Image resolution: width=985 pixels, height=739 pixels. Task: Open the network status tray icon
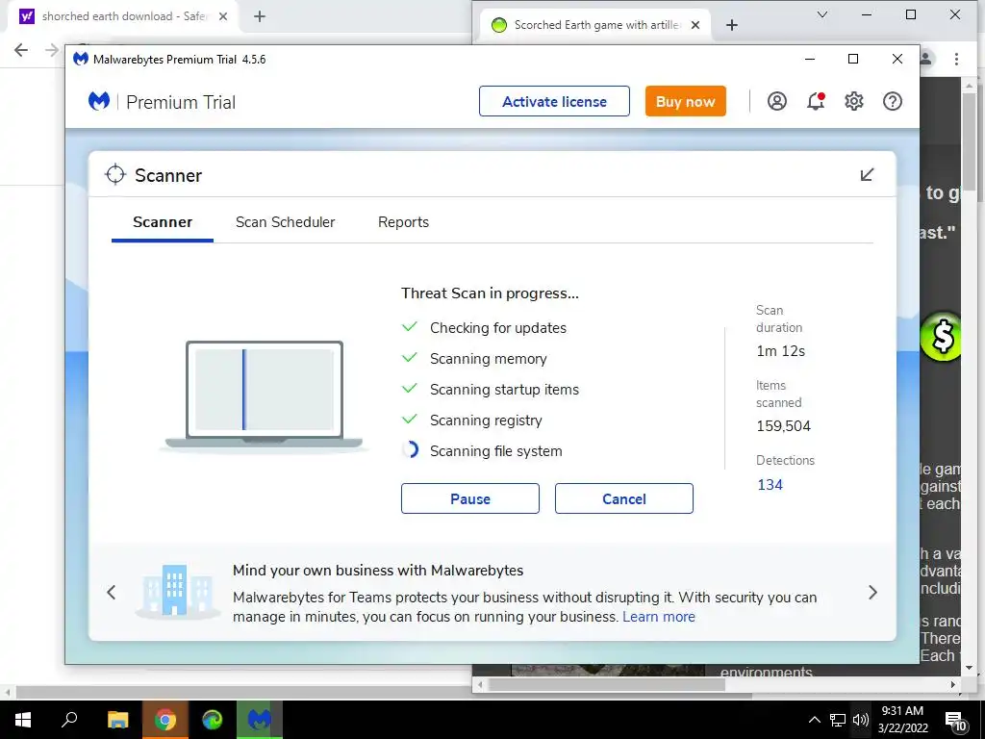pyautogui.click(x=838, y=720)
